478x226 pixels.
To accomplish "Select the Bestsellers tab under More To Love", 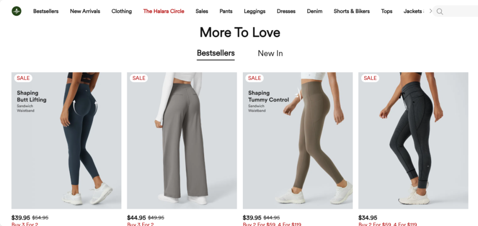I will [x=215, y=53].
